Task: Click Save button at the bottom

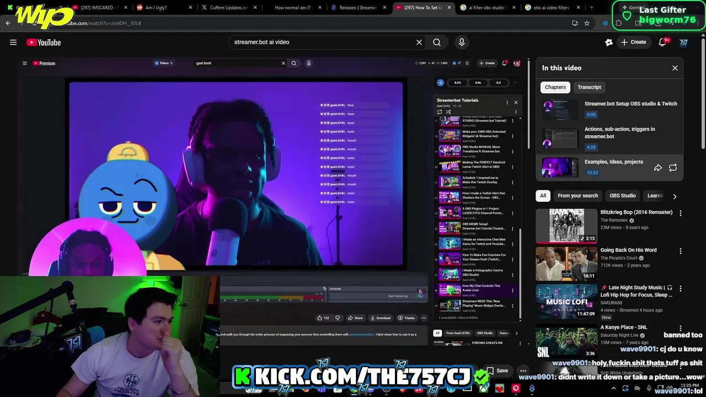Action: click(x=497, y=371)
